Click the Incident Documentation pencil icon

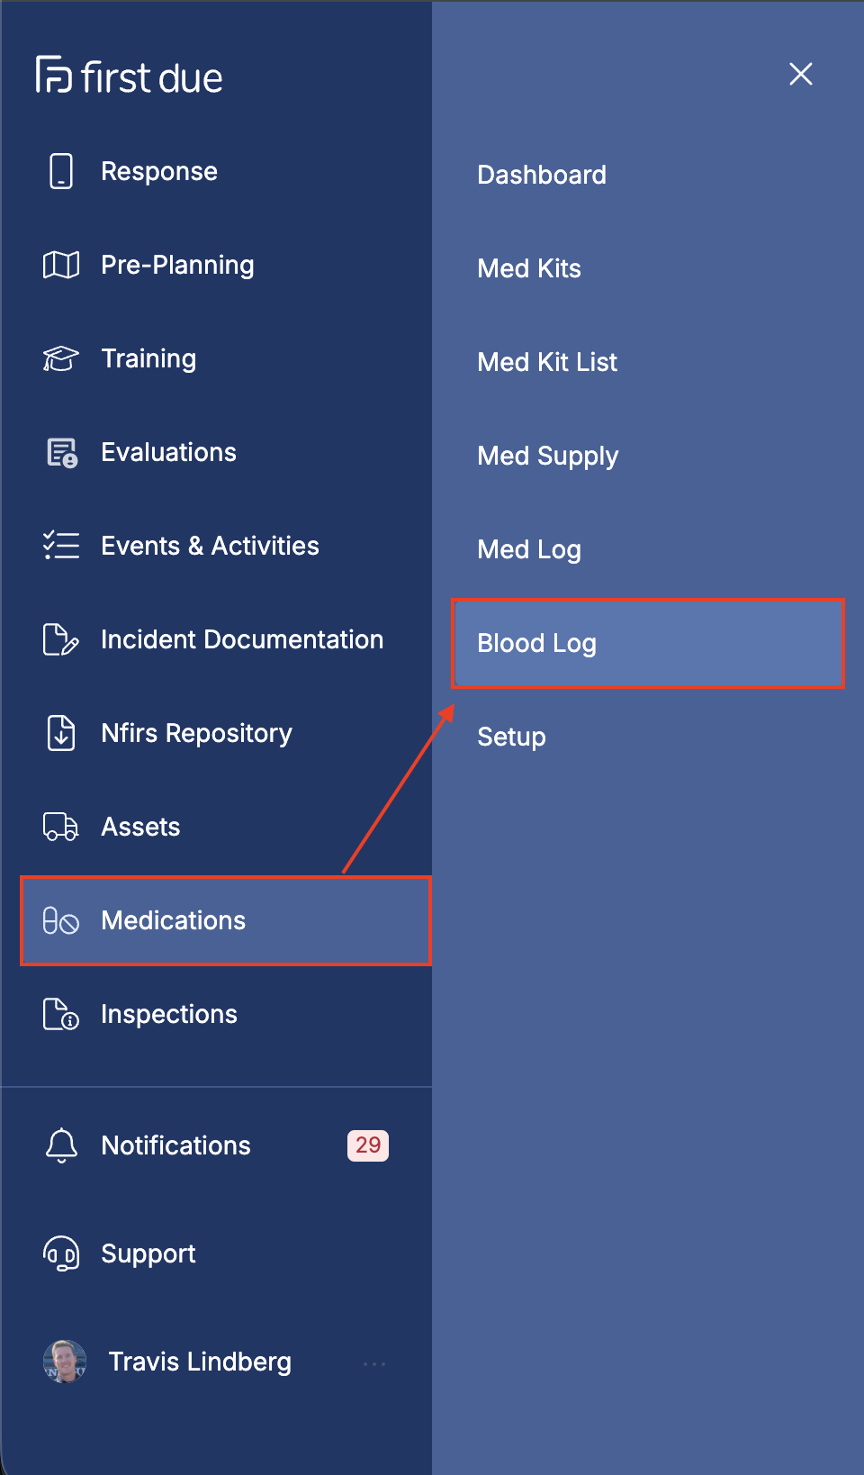(61, 639)
